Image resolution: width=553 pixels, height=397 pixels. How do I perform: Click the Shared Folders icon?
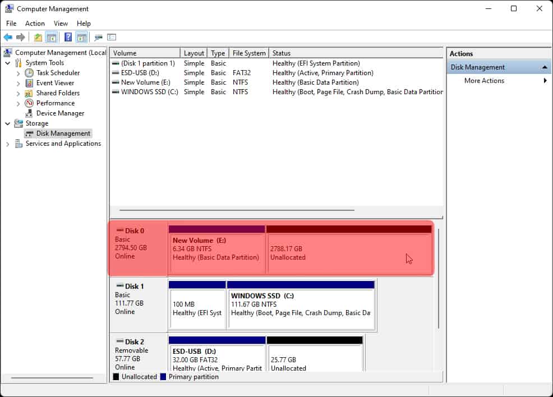click(29, 94)
